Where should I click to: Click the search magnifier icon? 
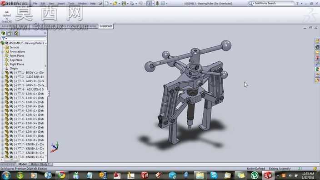pos(250,3)
